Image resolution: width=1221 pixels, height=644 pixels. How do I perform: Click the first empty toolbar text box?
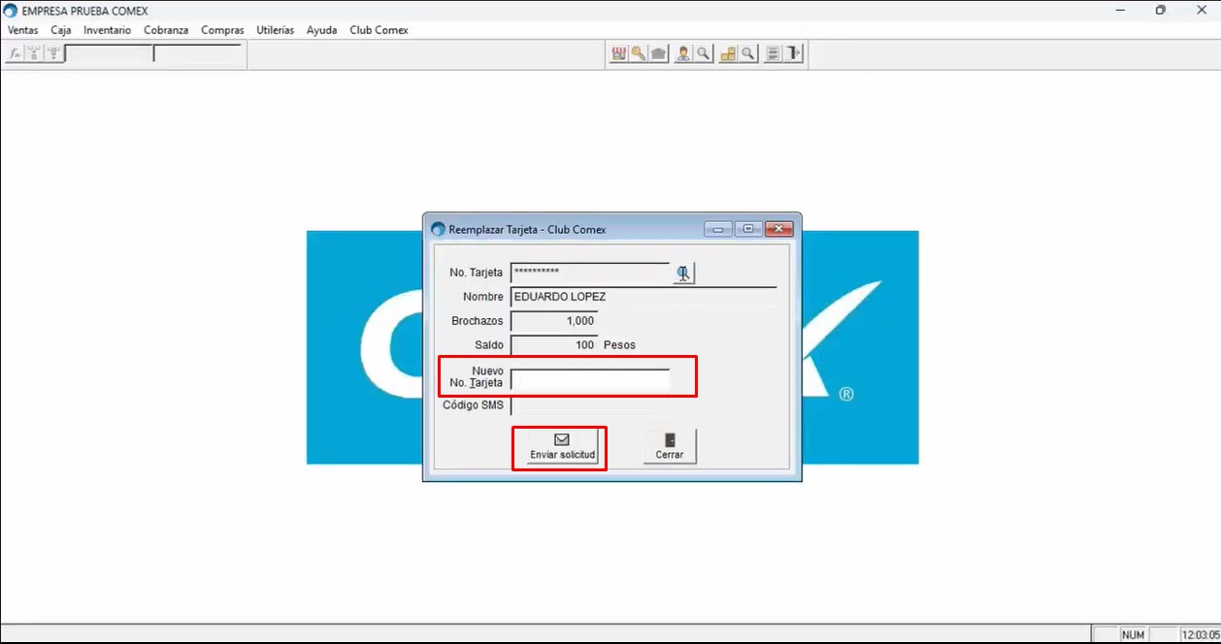pos(108,54)
